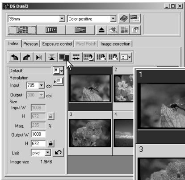The width and height of the screenshot is (185, 180).
Task: Open the Color positive film type dropdown
Action: (x=113, y=19)
